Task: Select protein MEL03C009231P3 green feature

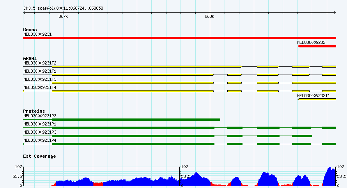Action: 168,136
